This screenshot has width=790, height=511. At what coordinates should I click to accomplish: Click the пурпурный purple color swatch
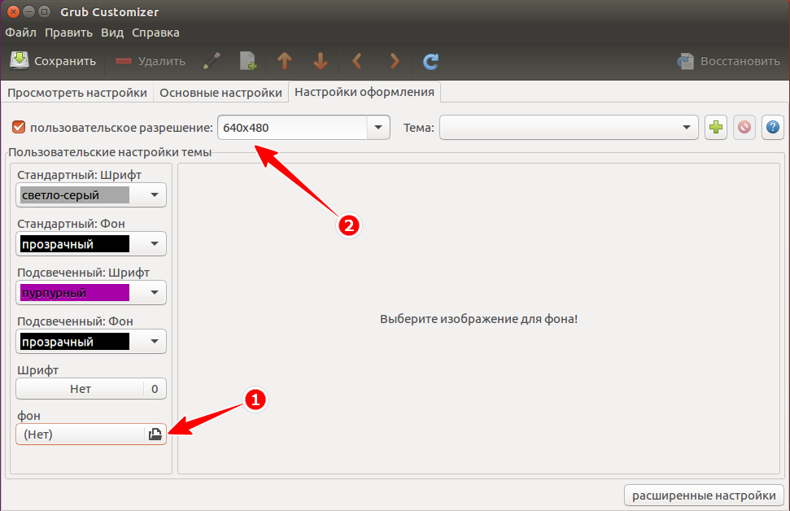tap(75, 292)
